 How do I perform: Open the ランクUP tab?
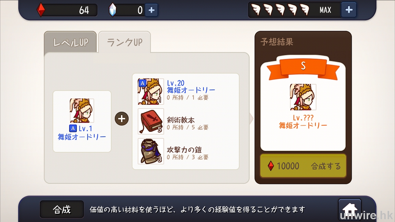pos(125,42)
